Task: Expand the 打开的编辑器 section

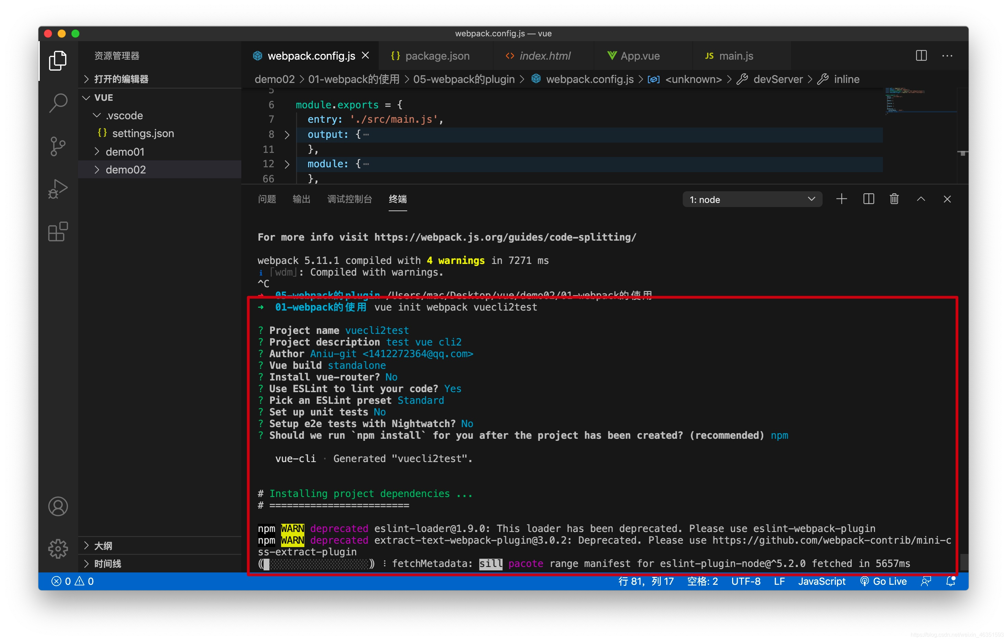Action: tap(160, 79)
